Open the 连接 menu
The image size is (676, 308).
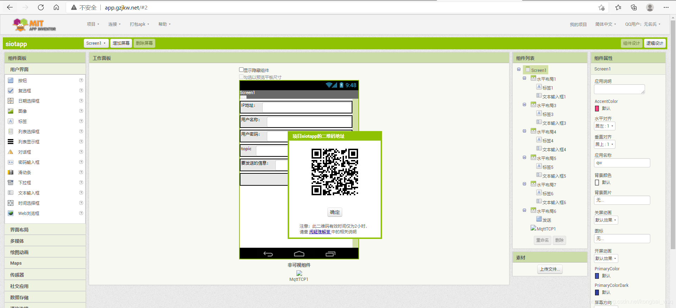pyautogui.click(x=114, y=24)
